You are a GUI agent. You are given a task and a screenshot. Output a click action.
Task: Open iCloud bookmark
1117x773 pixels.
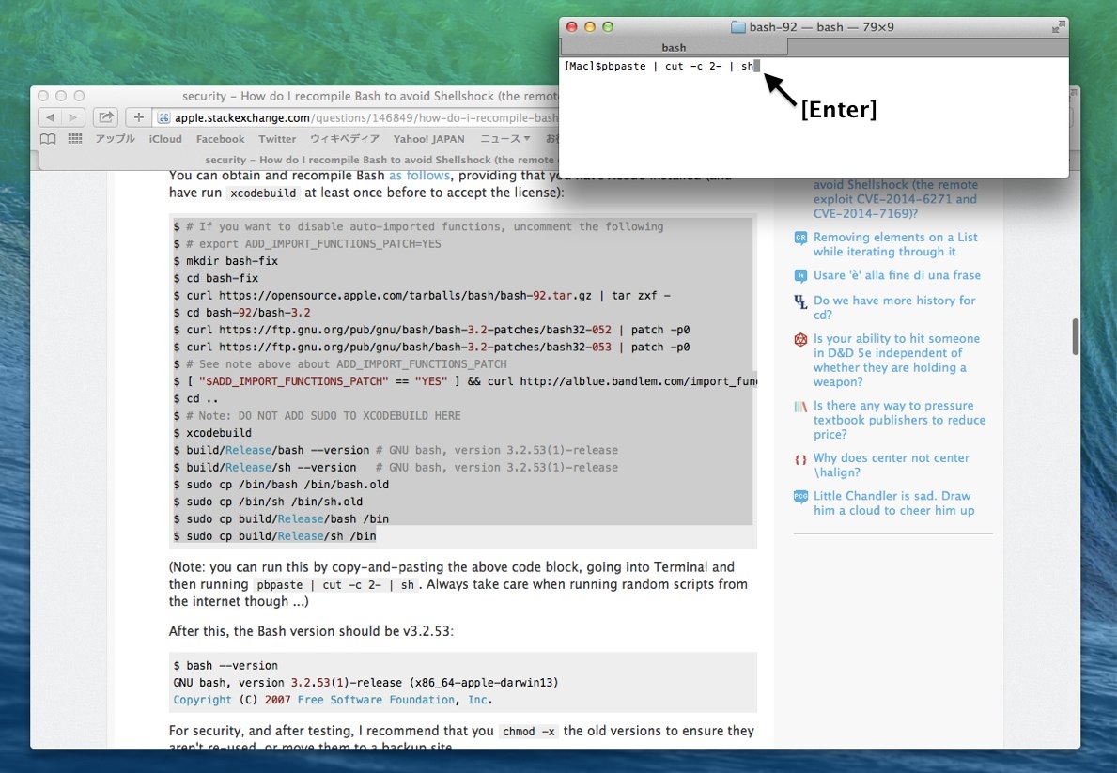click(x=165, y=139)
